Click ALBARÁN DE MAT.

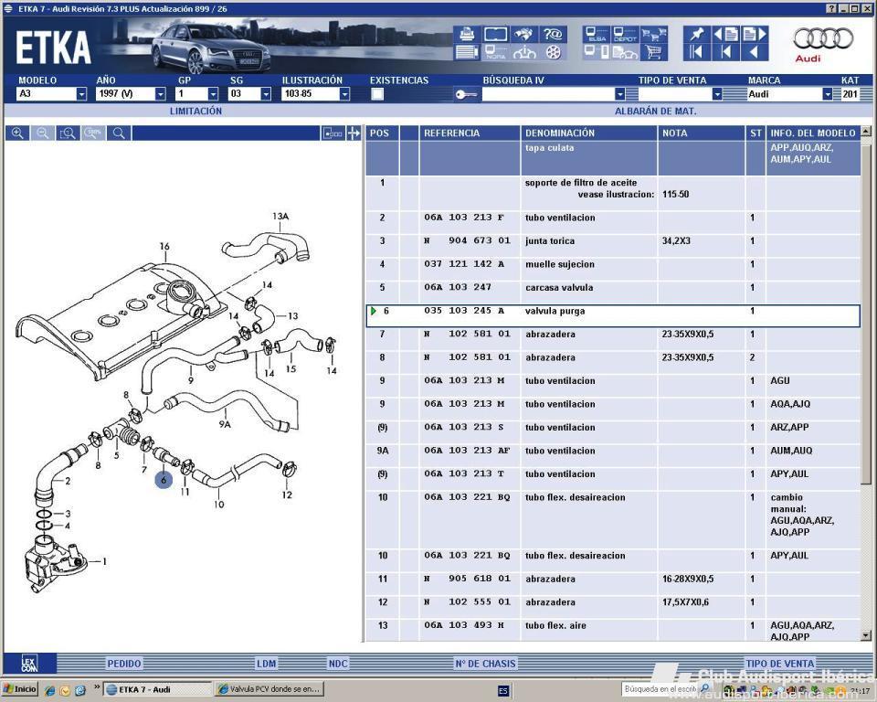[x=656, y=111]
